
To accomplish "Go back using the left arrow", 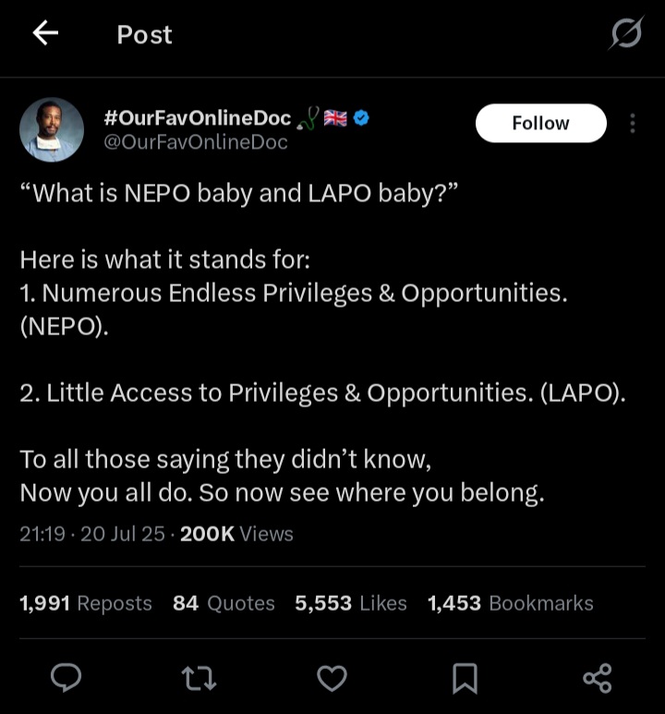I will (x=45, y=34).
